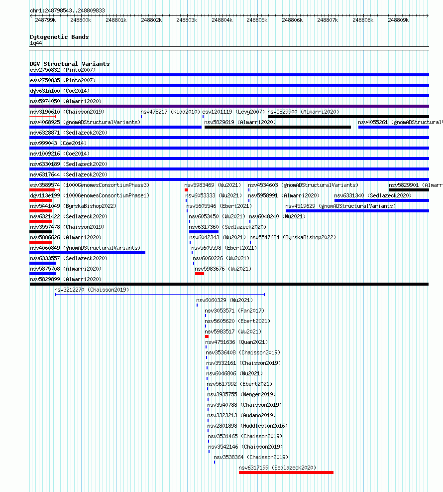Open the nsv4068925 gnomAD variant label
Screen dimensions: 443x492
85,122
